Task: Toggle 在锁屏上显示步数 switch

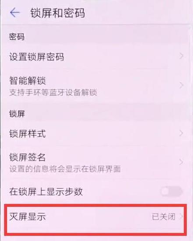Action: click(172, 192)
